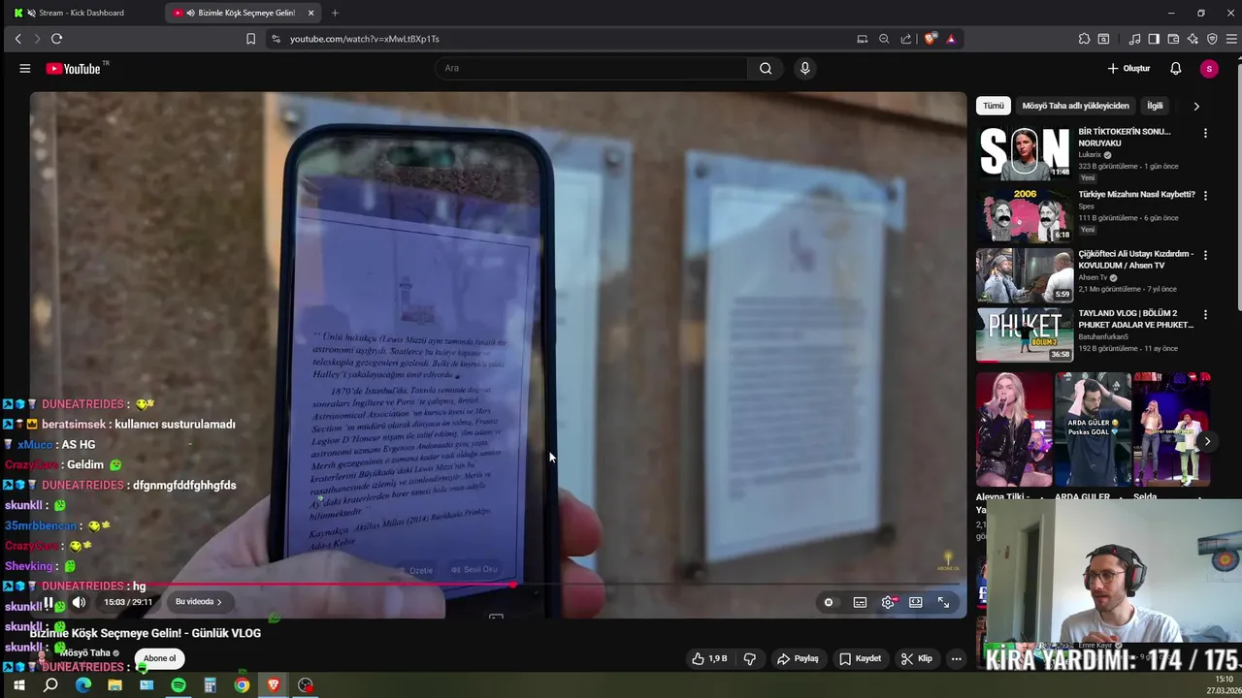The width and height of the screenshot is (1242, 698).
Task: Click the Oluştur create button
Action: (1128, 69)
